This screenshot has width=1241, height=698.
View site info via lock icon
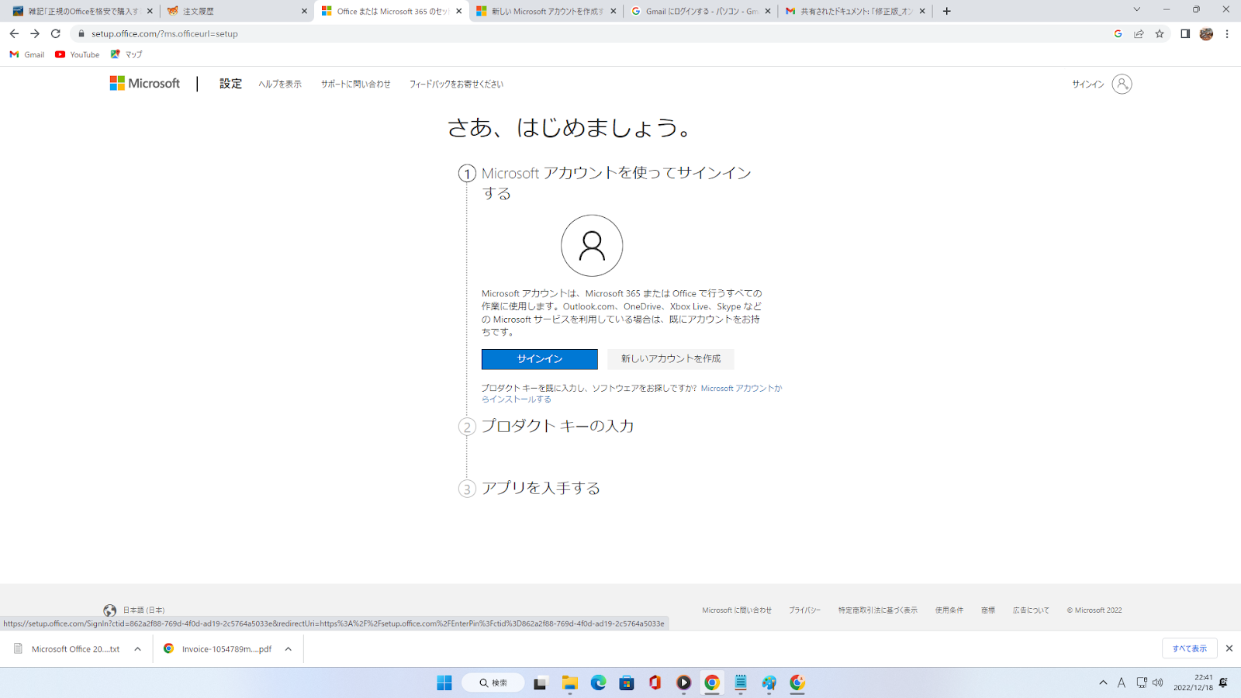tap(81, 33)
